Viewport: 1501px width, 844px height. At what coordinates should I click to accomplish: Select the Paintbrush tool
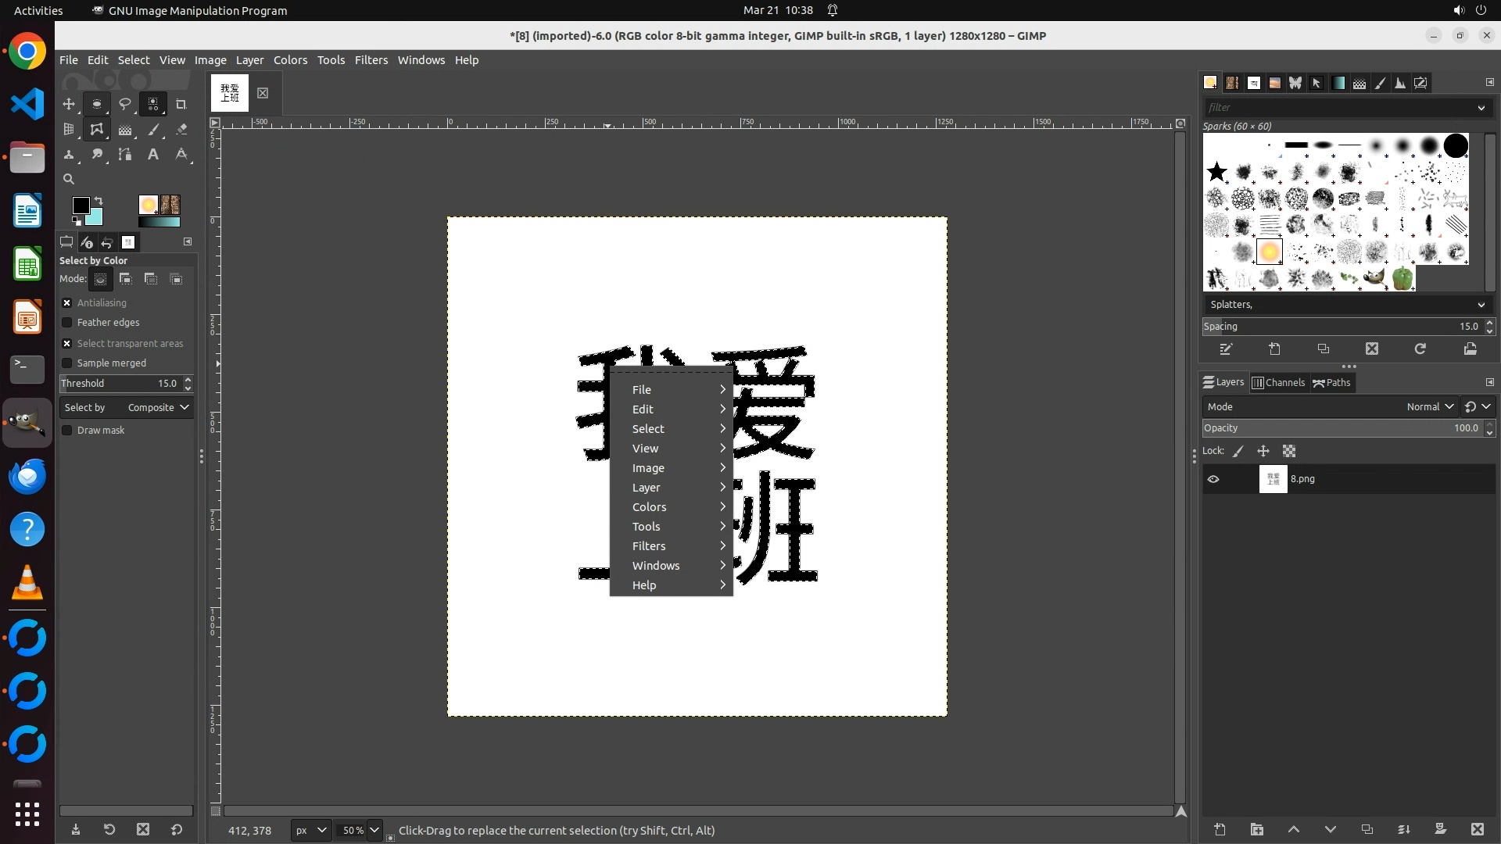tap(153, 130)
